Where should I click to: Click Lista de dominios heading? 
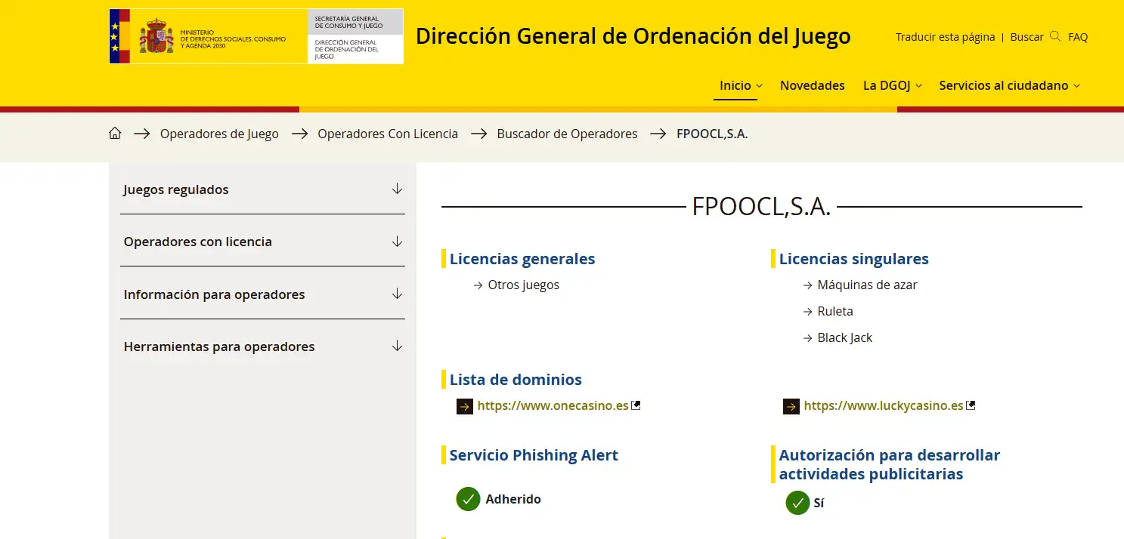coord(516,380)
